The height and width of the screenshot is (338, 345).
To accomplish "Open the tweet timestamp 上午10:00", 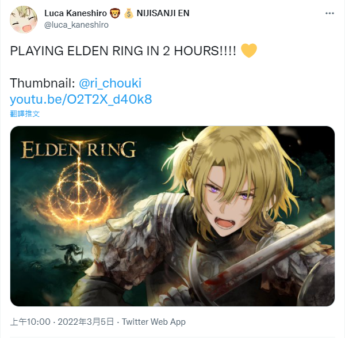I will 30,322.
